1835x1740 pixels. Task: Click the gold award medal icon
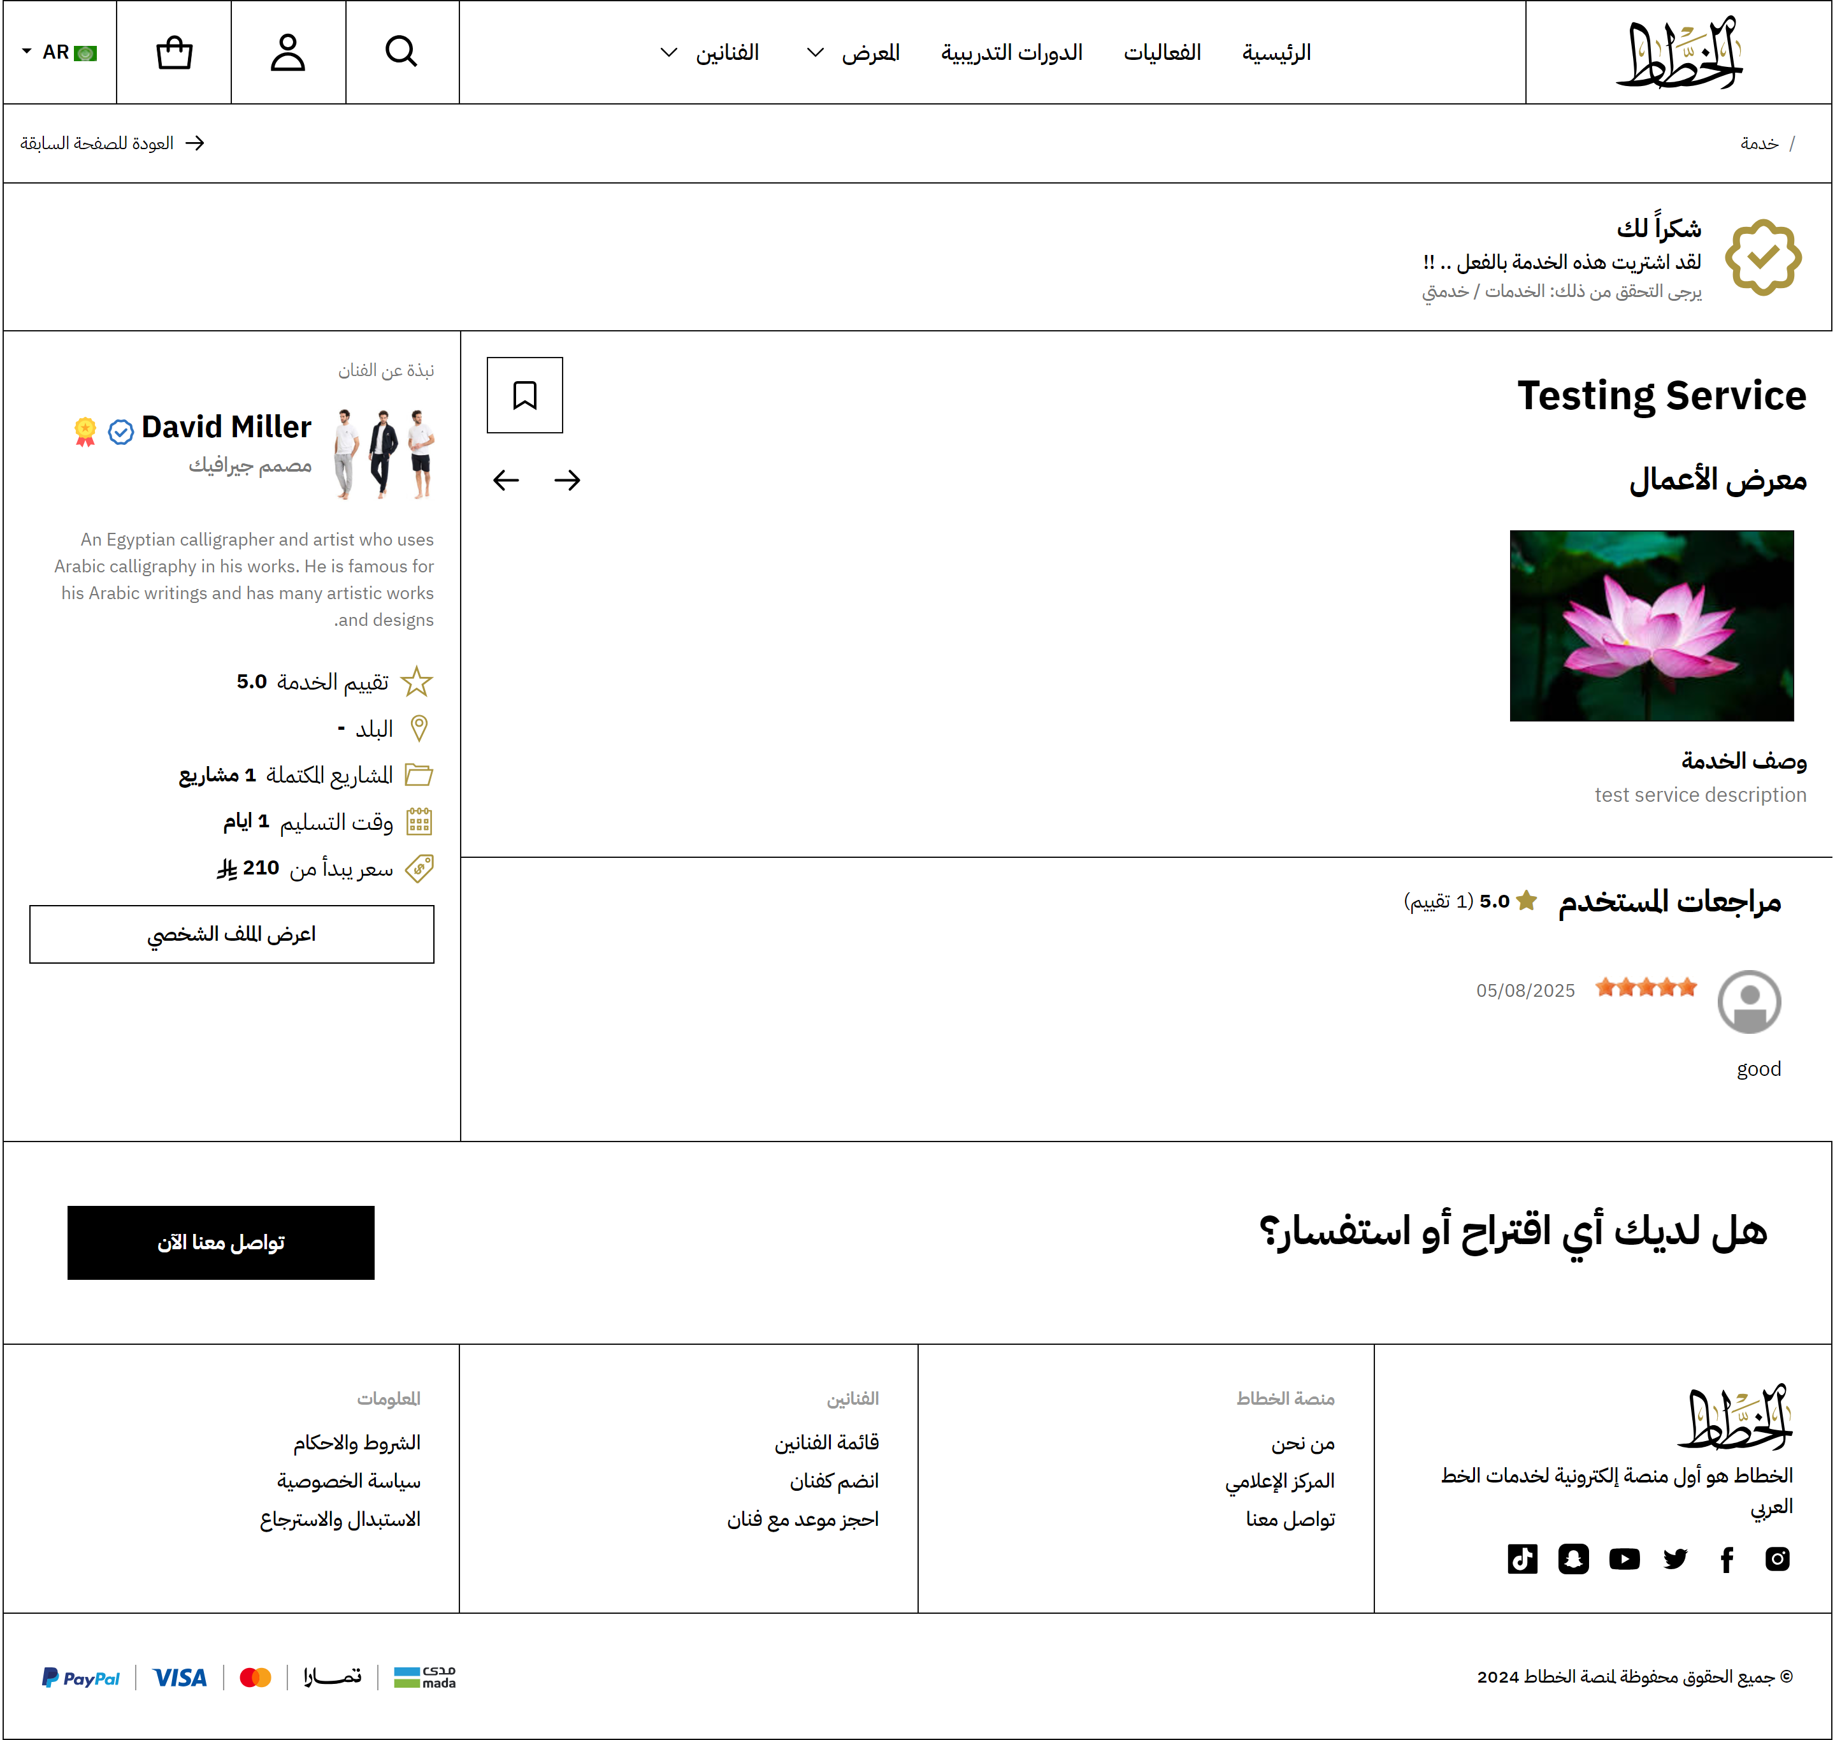pyautogui.click(x=85, y=431)
